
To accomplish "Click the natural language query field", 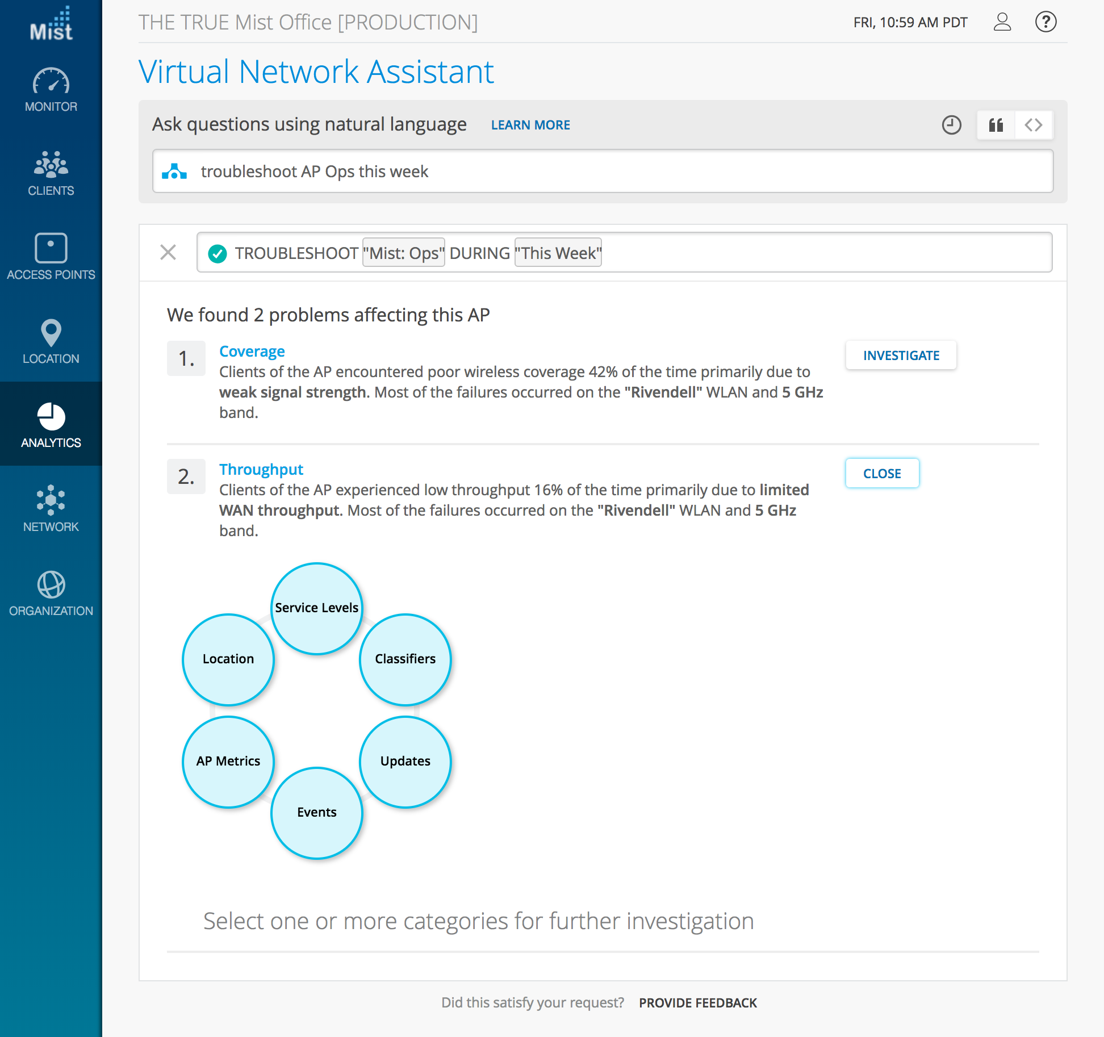I will 602,172.
